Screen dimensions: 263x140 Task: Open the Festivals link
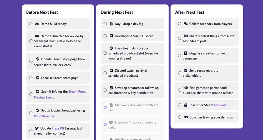(220, 105)
